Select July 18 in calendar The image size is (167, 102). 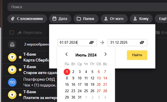click(x=86, y=85)
